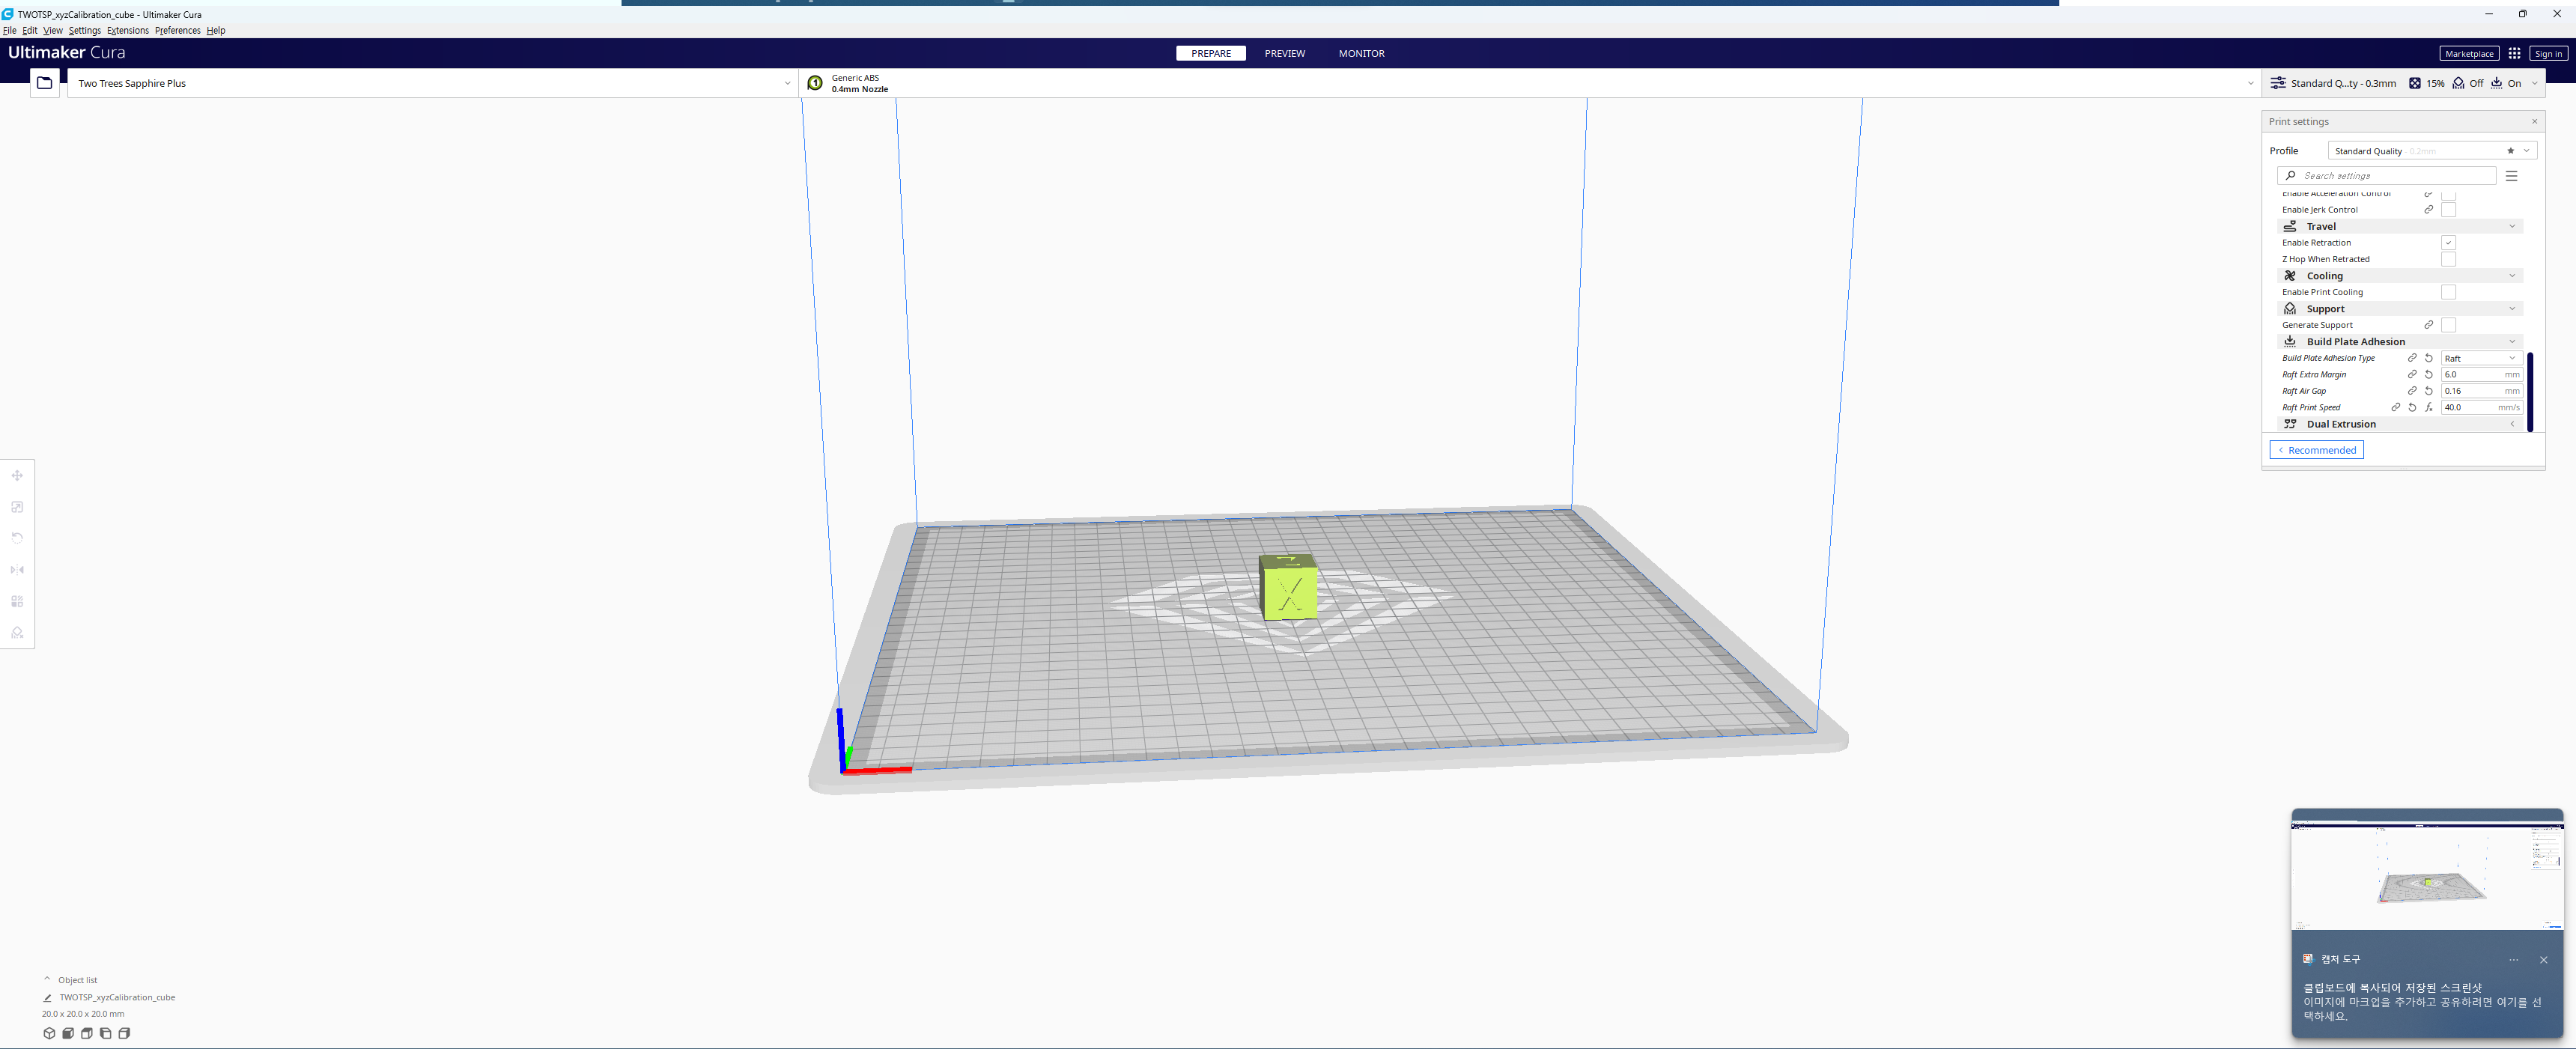Select the Mirror tool in left toolbar
Image resolution: width=2576 pixels, height=1049 pixels.
point(17,570)
